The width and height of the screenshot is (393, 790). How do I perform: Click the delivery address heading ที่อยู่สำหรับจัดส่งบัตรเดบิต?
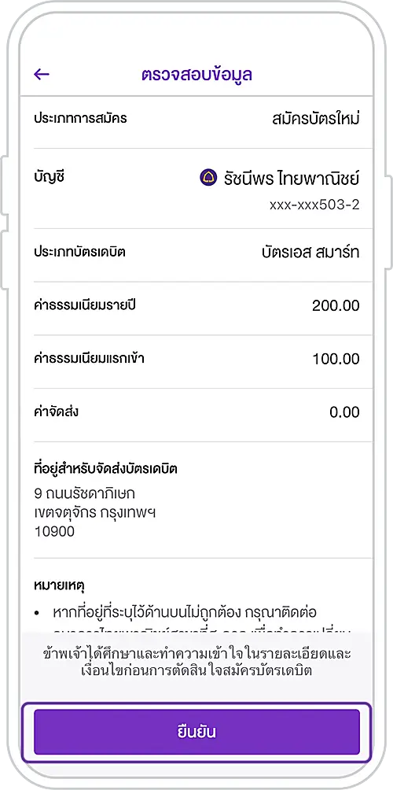pos(105,470)
